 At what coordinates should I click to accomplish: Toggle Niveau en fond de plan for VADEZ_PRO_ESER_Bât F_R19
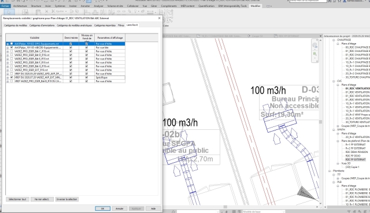coord(86,62)
